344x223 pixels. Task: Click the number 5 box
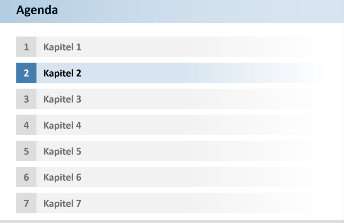26,151
